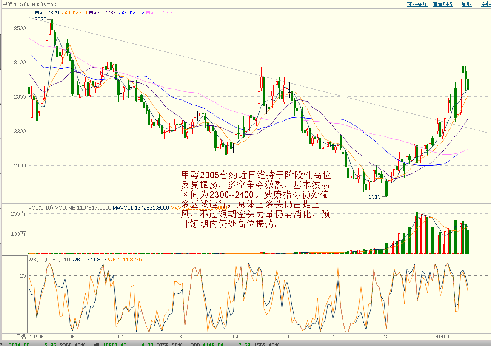Click the blue MA40:2162 label
Viewport: 491px width, 346px height.
pos(131,13)
